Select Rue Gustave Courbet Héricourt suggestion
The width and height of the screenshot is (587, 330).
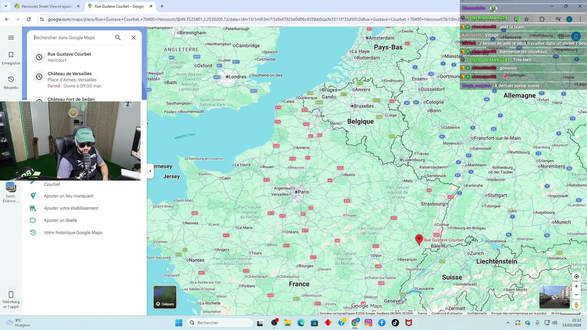(84, 57)
